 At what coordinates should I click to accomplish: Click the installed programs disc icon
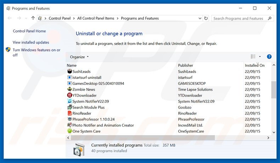79,149
